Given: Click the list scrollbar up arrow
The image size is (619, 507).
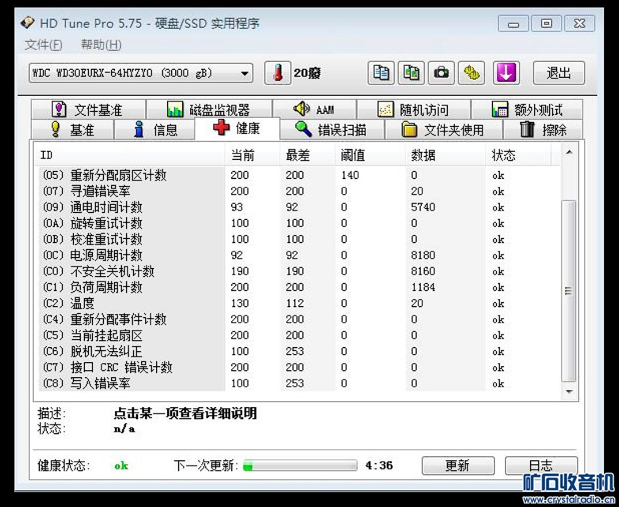Looking at the screenshot, I should 569,152.
